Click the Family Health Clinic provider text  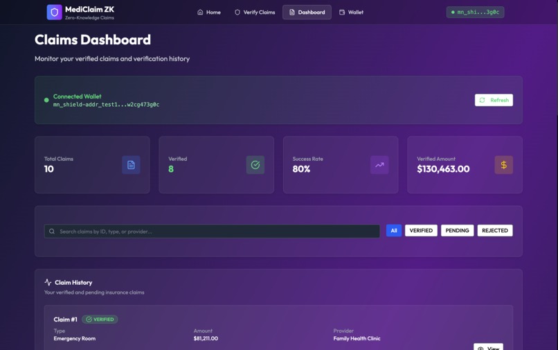click(357, 339)
